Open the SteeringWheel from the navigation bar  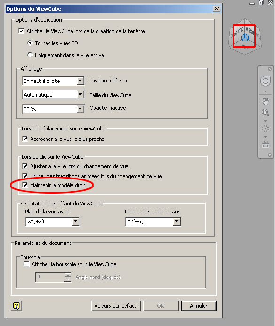(x=266, y=81)
